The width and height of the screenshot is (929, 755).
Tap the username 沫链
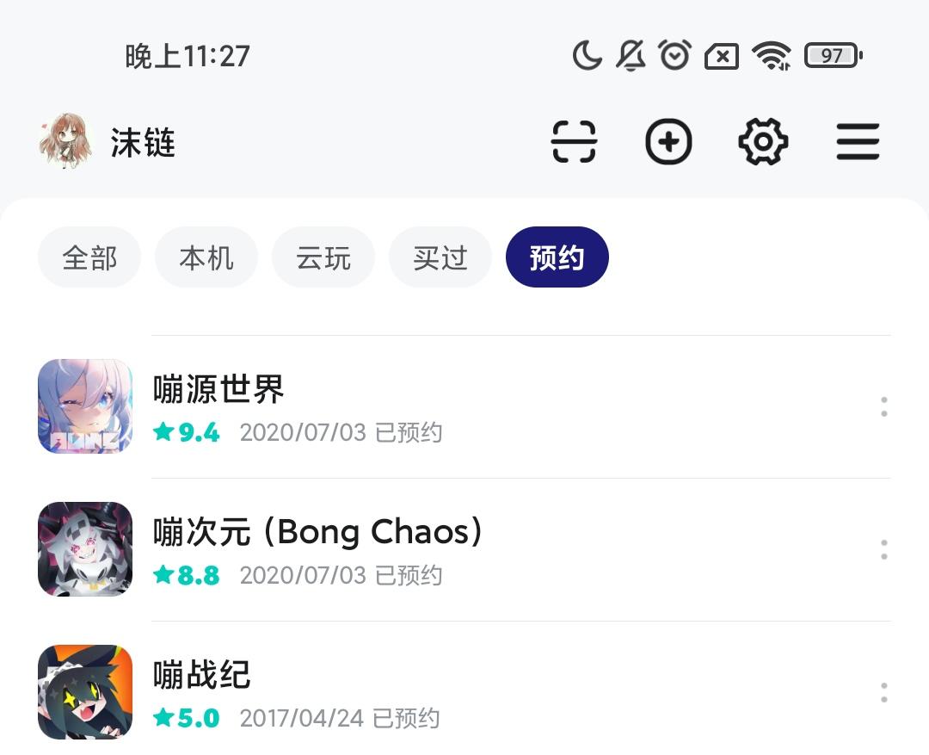click(143, 143)
